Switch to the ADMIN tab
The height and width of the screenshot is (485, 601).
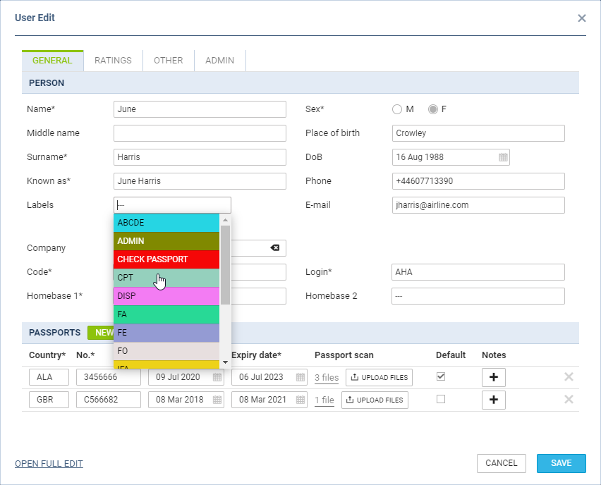point(219,61)
